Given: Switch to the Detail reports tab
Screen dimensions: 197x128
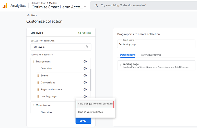Looking at the screenshot, I should [x=128, y=55].
